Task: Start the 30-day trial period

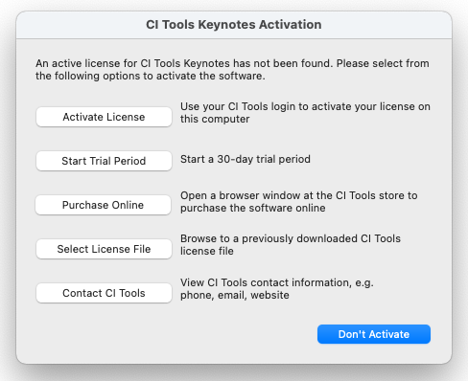Action: [104, 161]
